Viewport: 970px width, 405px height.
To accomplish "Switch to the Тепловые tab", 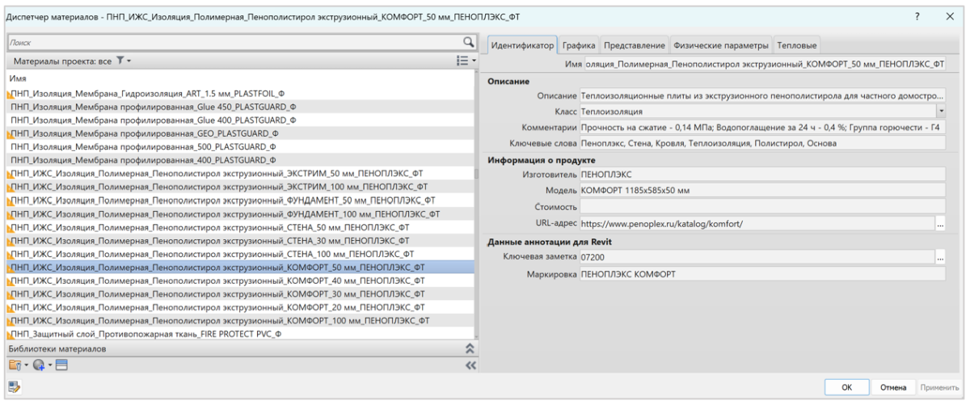I will (x=797, y=44).
